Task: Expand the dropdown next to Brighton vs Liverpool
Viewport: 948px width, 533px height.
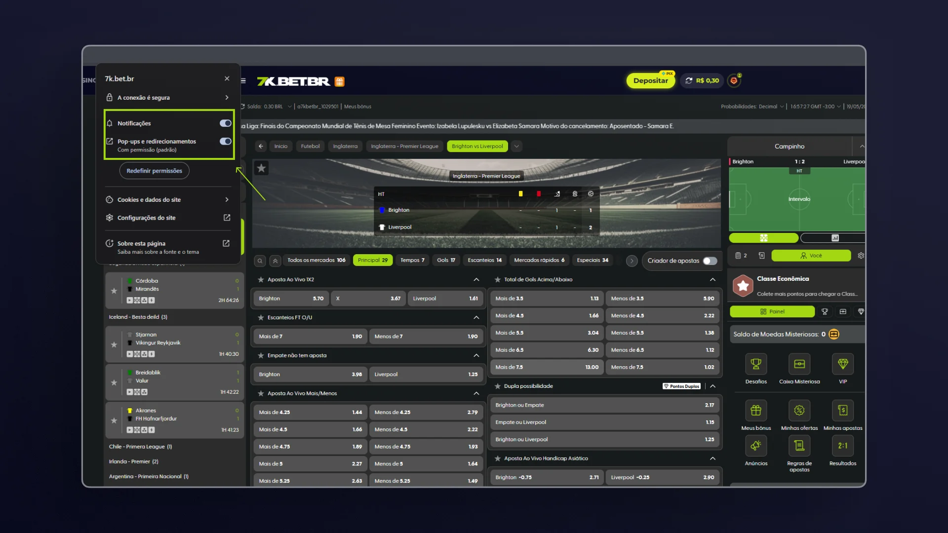Action: tap(516, 146)
